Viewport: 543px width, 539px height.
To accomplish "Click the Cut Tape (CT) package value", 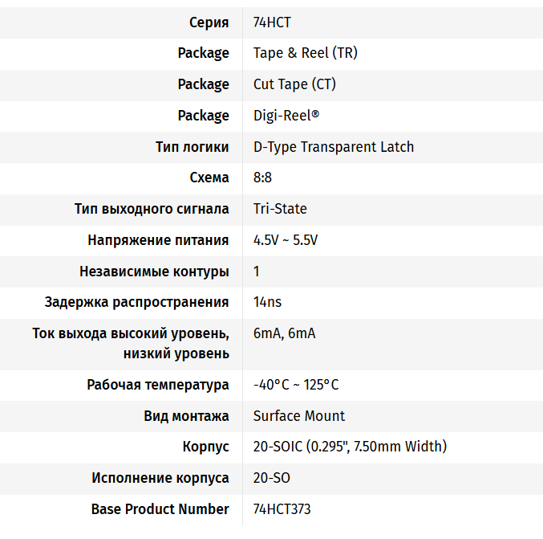I will [294, 84].
